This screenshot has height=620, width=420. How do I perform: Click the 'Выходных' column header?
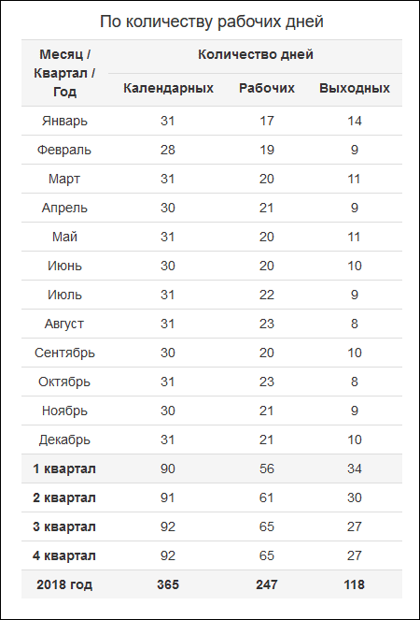pyautogui.click(x=355, y=88)
